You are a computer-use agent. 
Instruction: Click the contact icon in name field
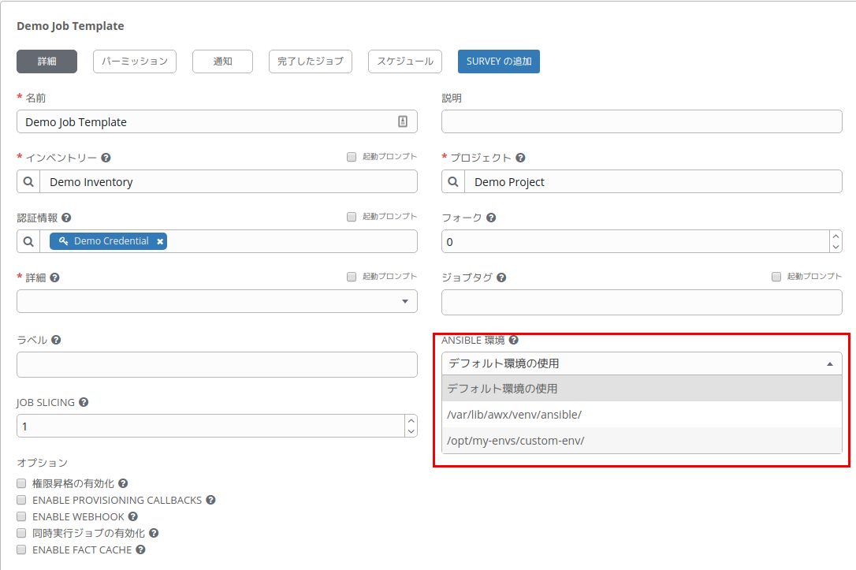[x=402, y=121]
